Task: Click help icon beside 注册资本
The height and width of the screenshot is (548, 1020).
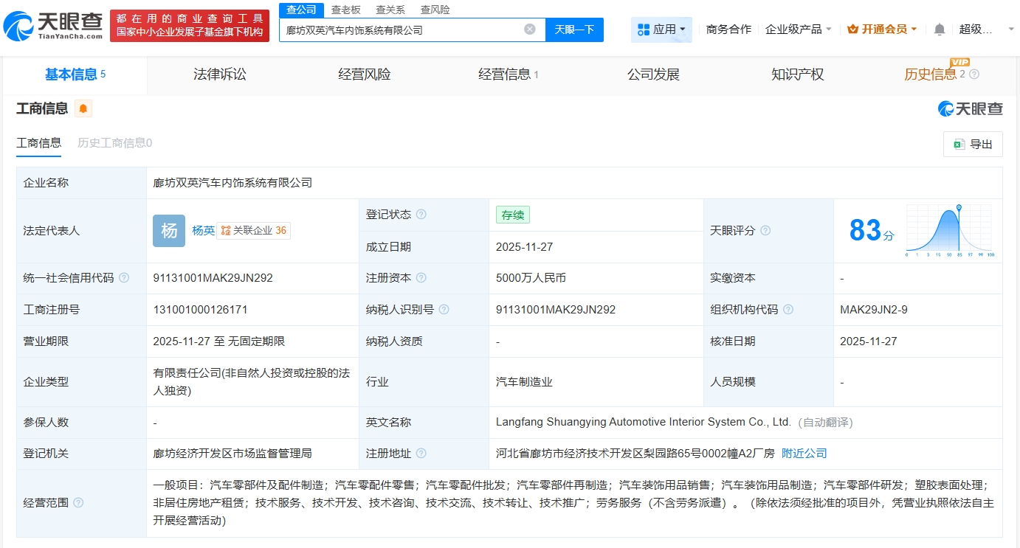Action: click(421, 278)
